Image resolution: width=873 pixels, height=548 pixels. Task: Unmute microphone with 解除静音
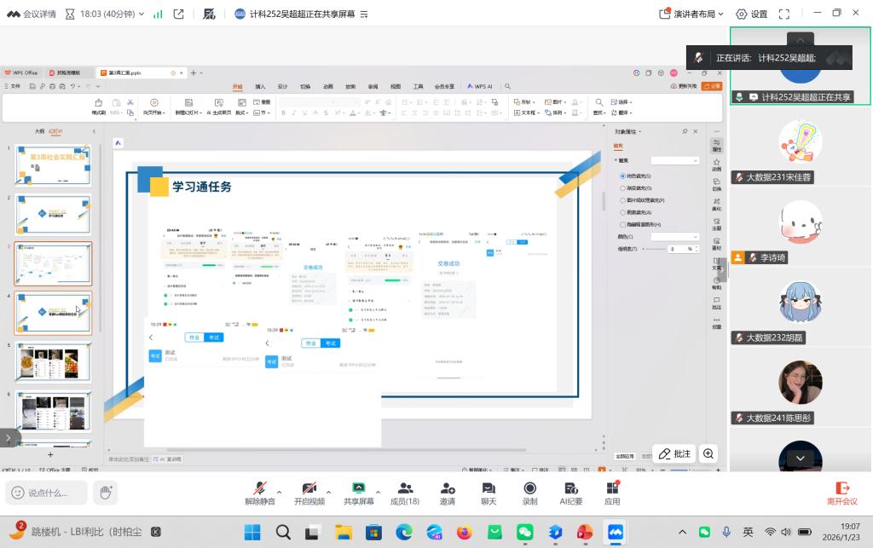(259, 493)
